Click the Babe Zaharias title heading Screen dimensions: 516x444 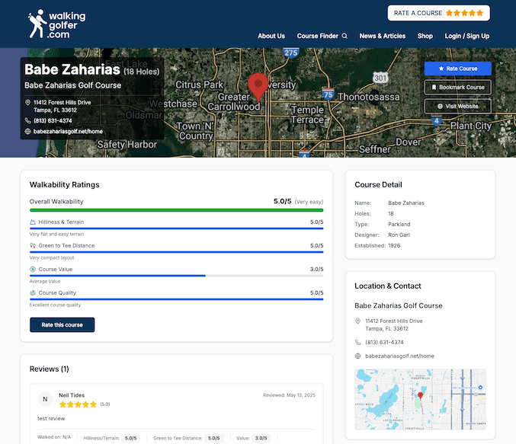pos(72,69)
